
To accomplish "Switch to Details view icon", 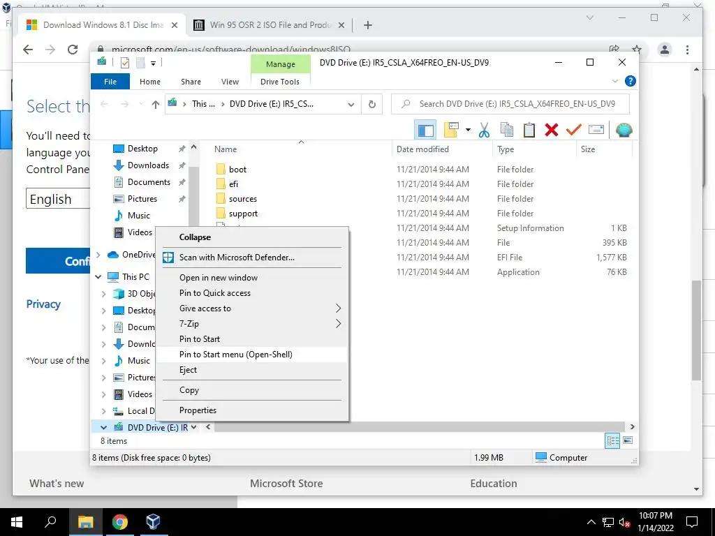I will pyautogui.click(x=612, y=441).
